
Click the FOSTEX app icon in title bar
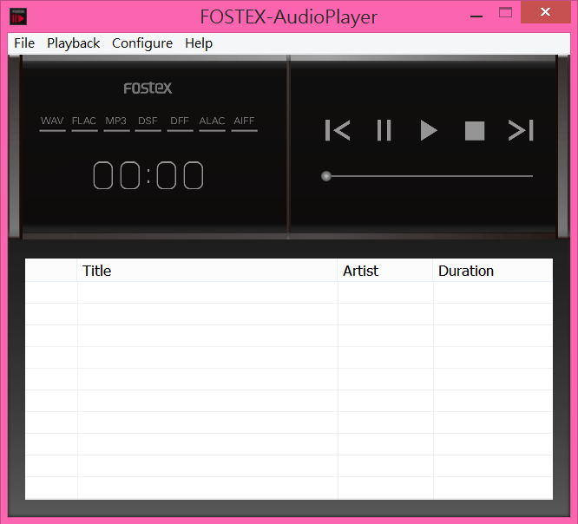click(x=18, y=17)
